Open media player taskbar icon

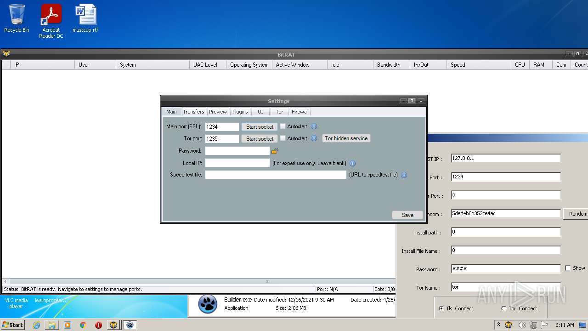coord(68,325)
